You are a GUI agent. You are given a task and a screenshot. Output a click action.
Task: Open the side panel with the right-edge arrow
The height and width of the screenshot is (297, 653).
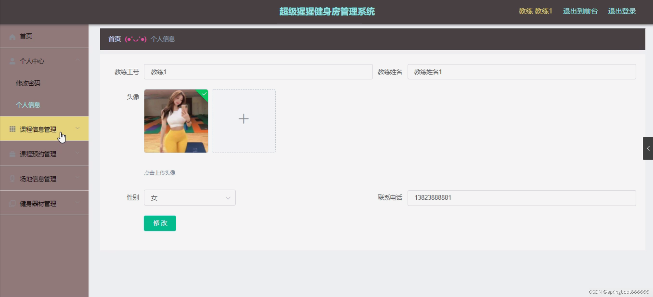pyautogui.click(x=648, y=148)
